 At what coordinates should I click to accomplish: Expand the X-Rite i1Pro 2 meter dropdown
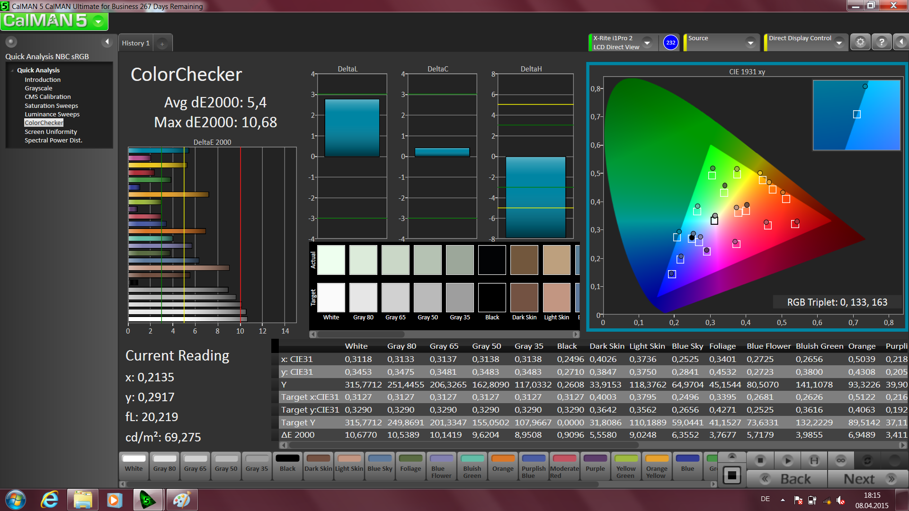click(647, 43)
